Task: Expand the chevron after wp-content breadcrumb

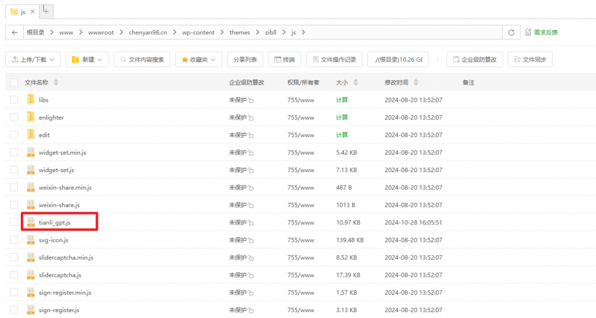Action: (x=222, y=33)
